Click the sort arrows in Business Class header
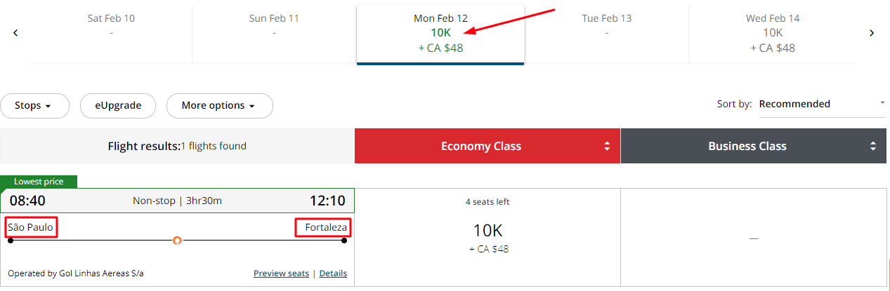Viewport: 890px width, 291px height. (873, 147)
